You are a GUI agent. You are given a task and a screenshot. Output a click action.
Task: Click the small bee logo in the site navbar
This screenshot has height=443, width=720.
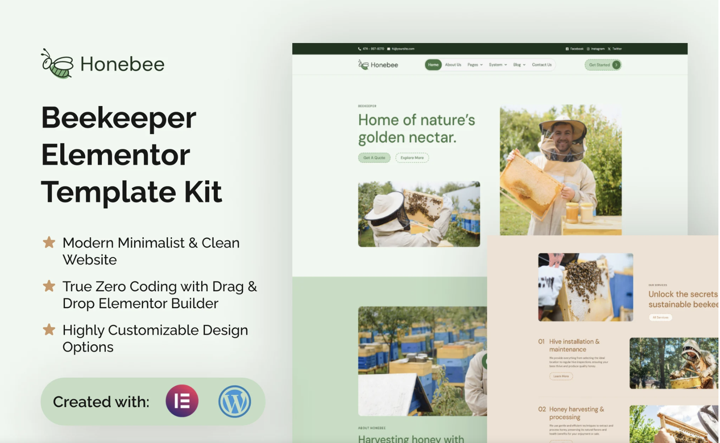point(363,65)
